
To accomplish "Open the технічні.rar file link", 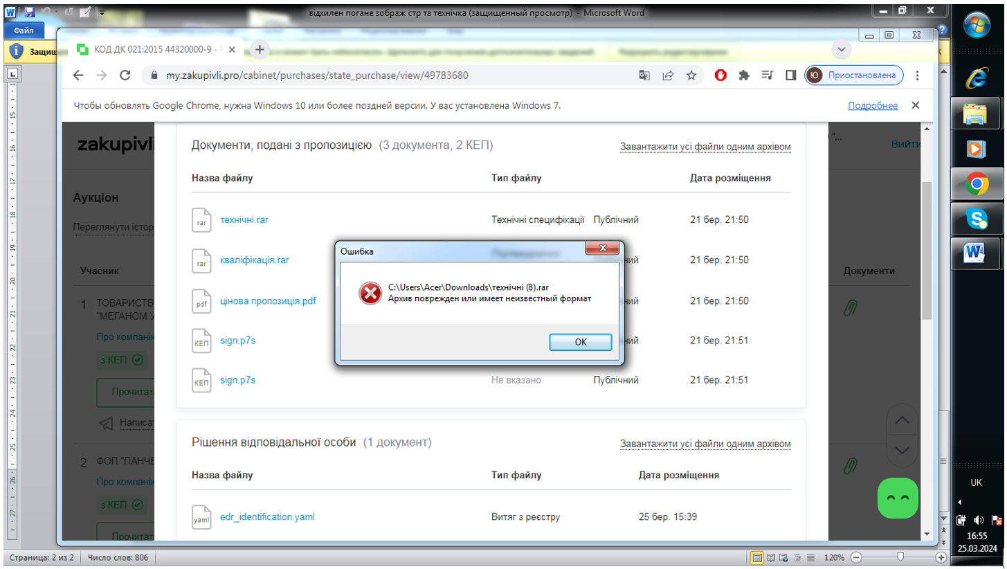I will (x=244, y=219).
